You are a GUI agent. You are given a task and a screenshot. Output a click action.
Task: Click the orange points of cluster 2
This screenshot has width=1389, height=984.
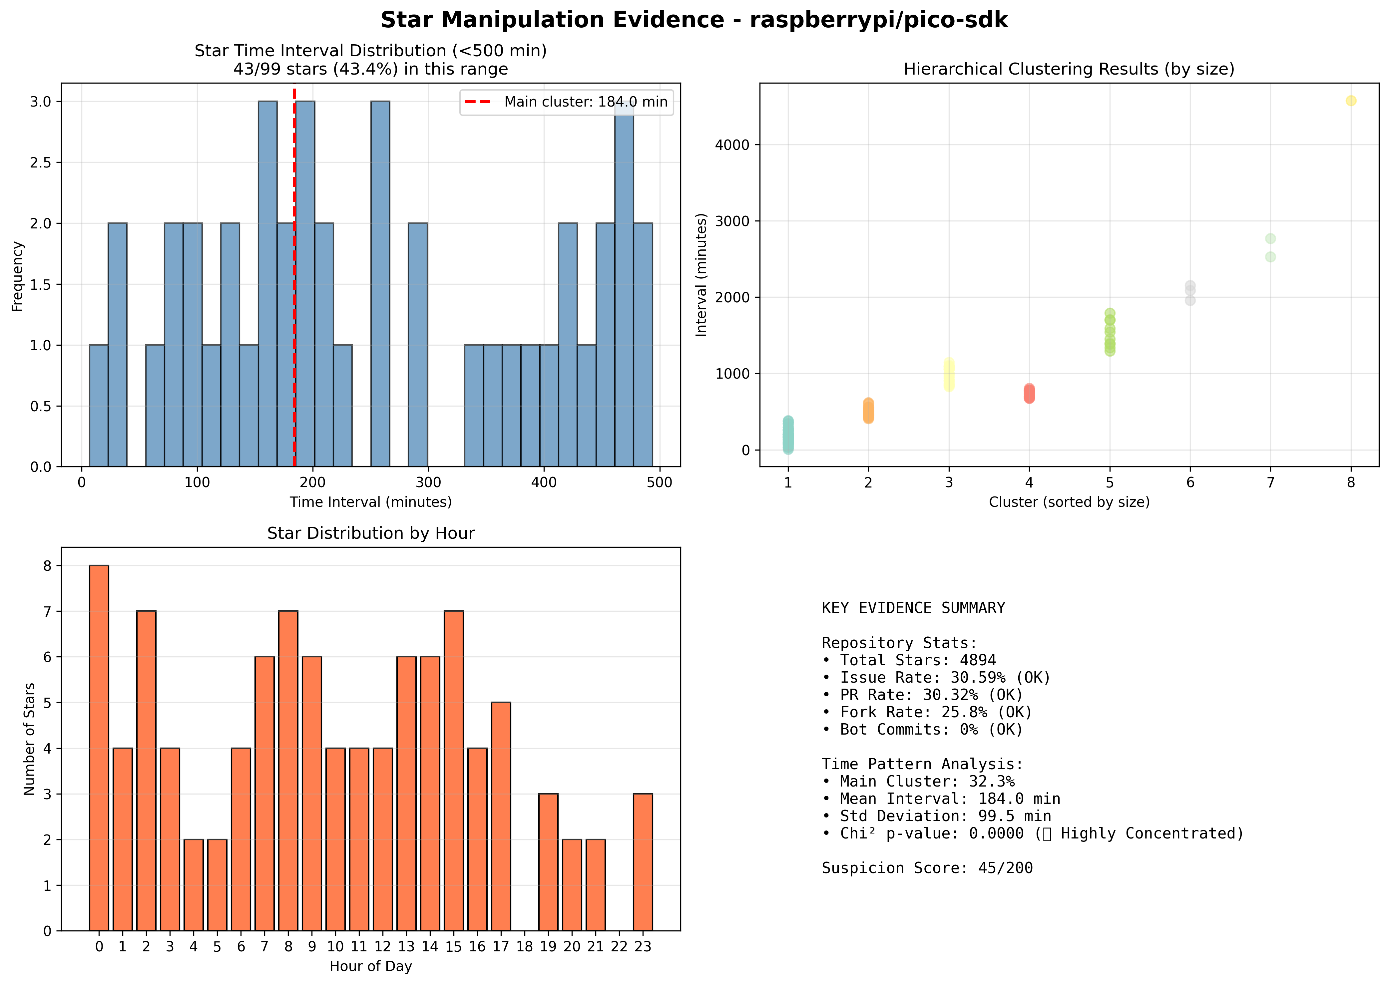point(868,411)
